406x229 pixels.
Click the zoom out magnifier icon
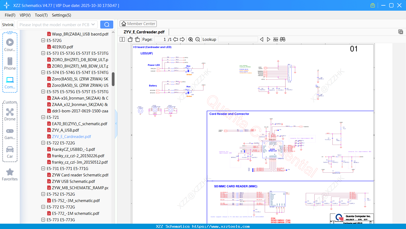point(198,40)
